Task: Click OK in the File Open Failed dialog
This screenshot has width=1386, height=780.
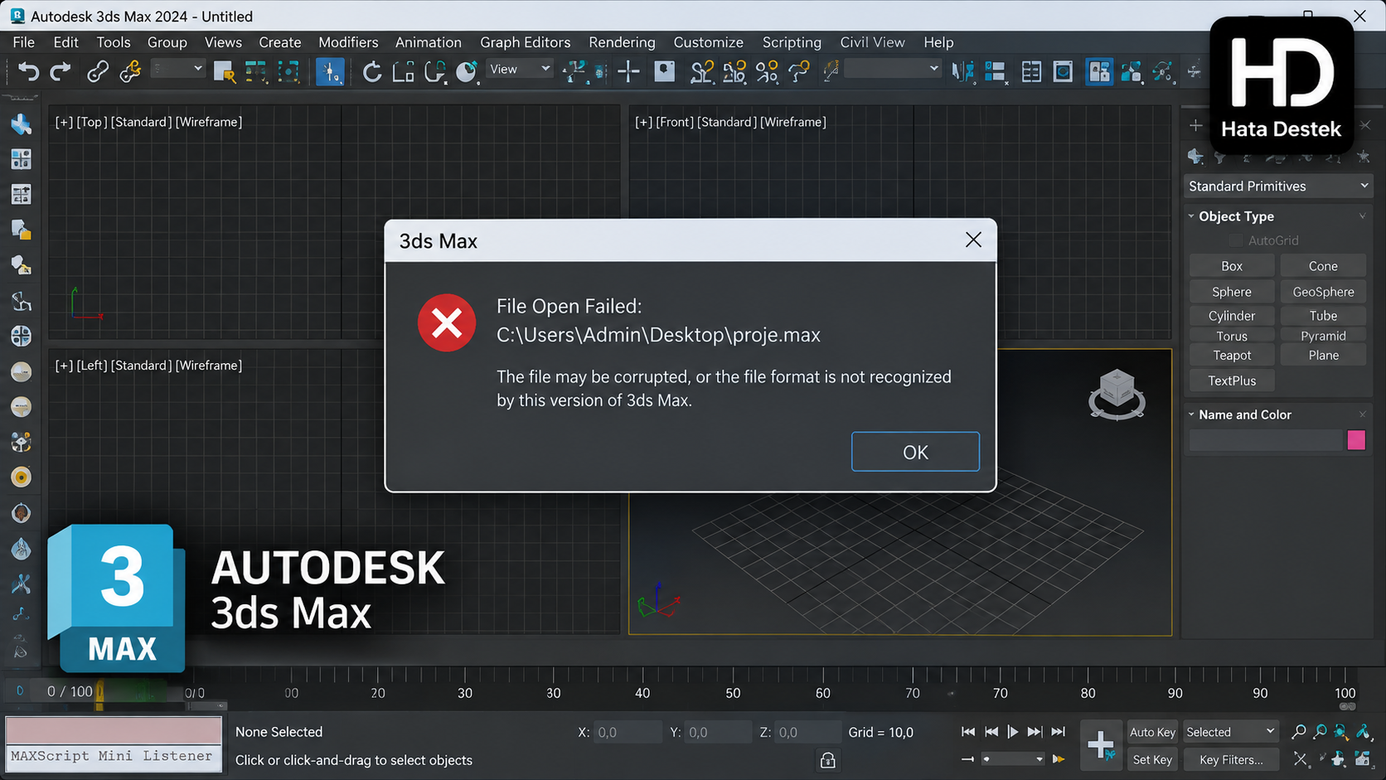Action: tap(915, 452)
